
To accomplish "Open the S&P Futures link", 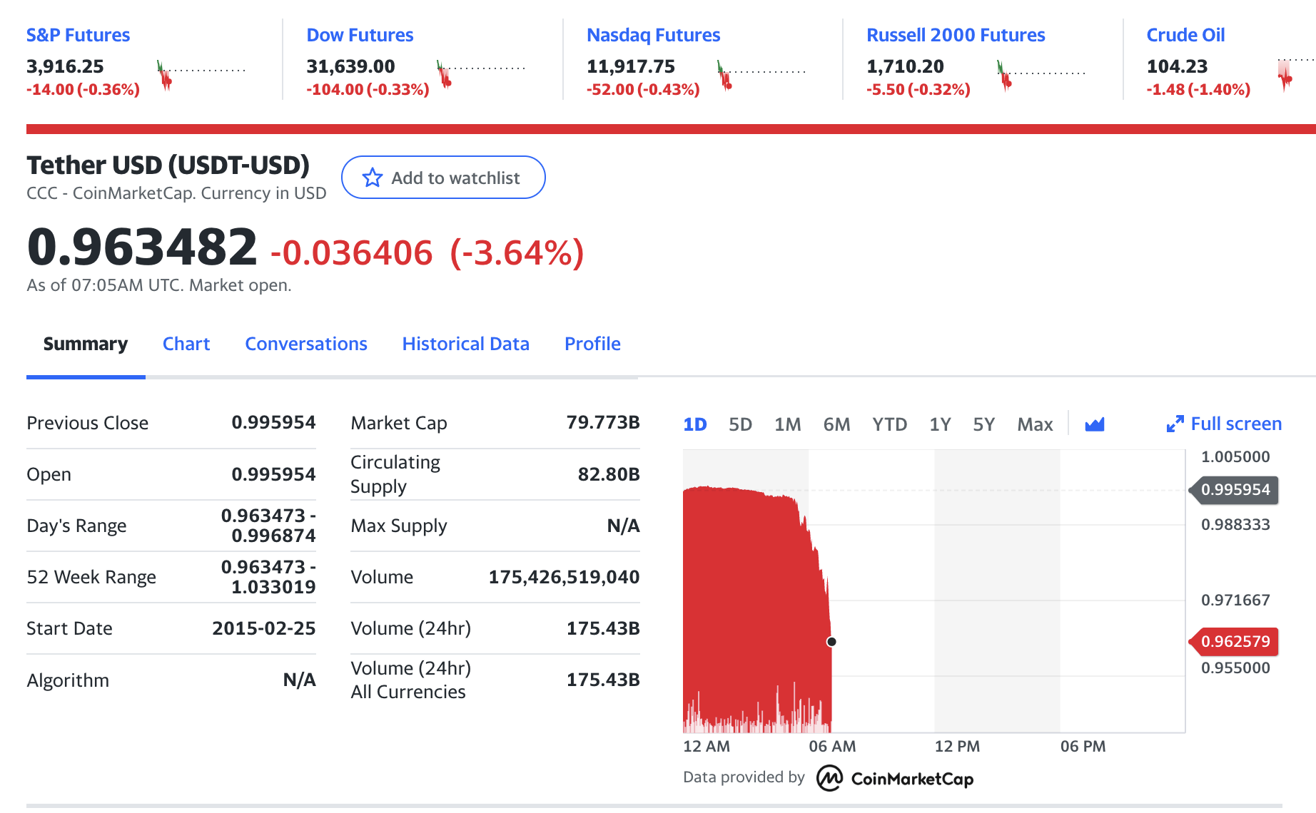I will 78,35.
